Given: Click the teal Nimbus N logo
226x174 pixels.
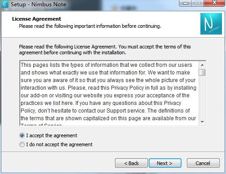Looking at the screenshot, I should point(211,24).
